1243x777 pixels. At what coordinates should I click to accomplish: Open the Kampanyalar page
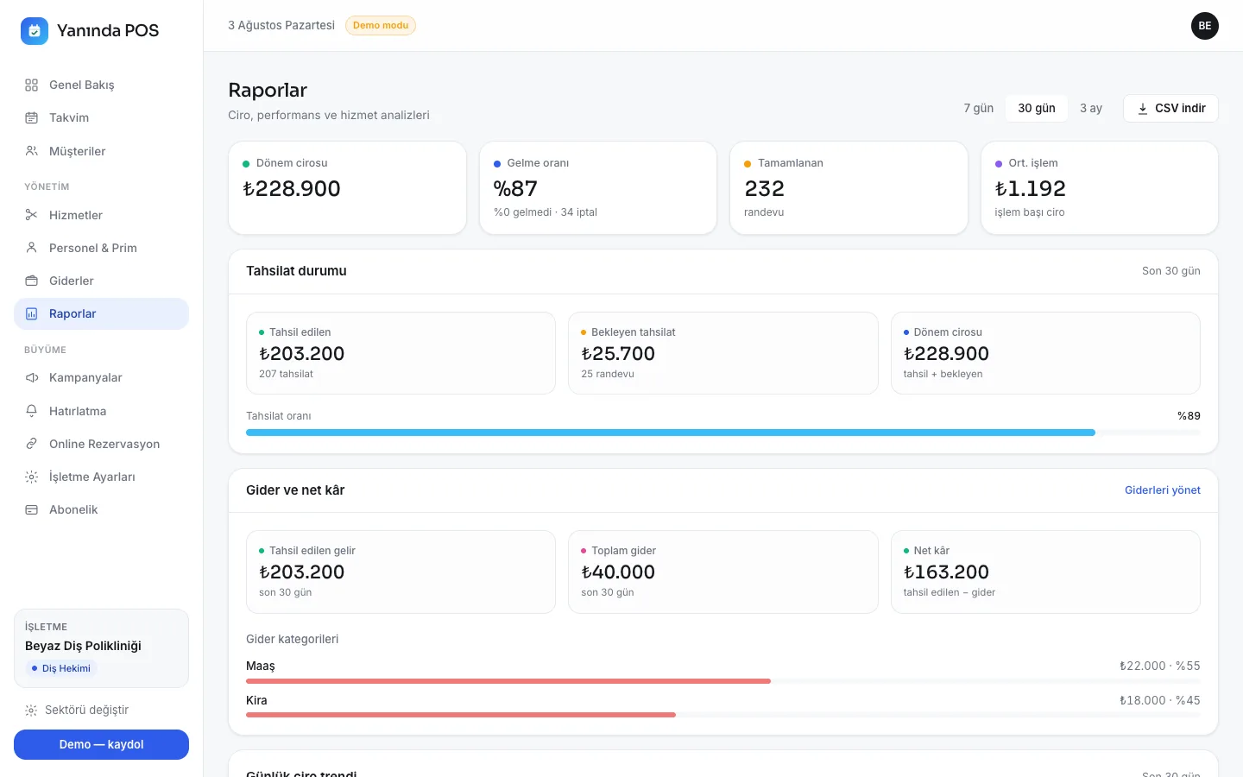pos(101,377)
